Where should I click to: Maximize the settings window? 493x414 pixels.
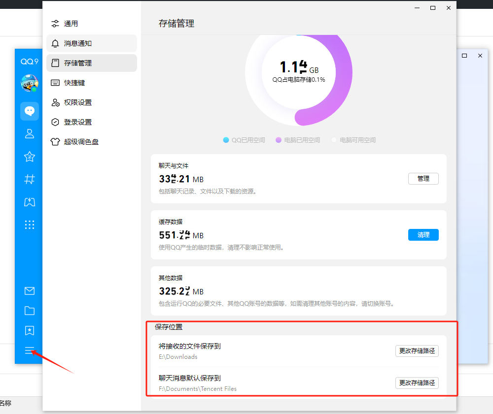[433, 8]
